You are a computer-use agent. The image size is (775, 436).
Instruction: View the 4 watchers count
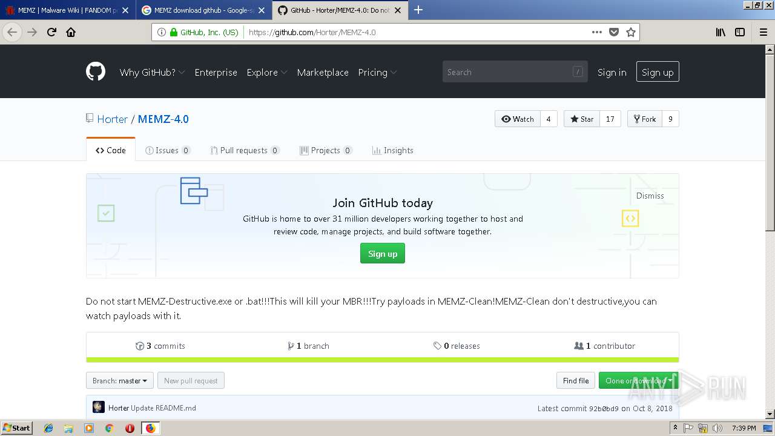coord(549,119)
